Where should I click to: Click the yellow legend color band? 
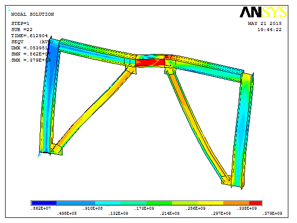211,203
